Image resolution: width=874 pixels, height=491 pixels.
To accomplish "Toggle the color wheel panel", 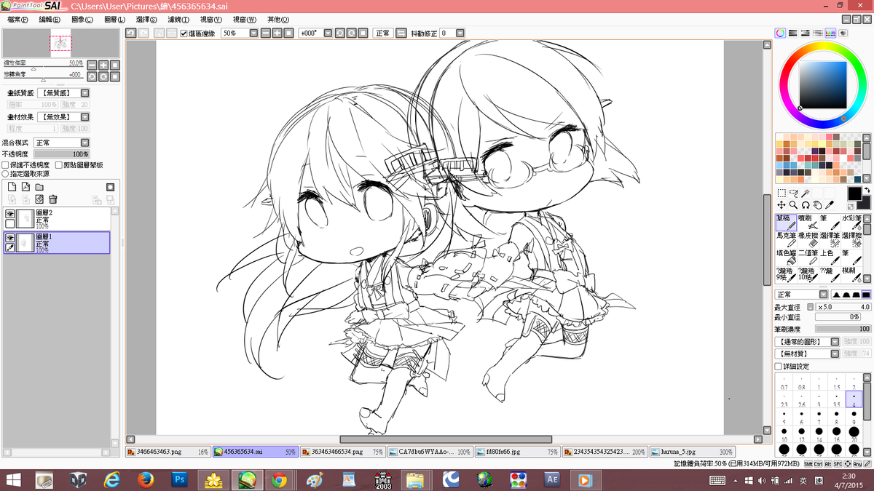I will pos(780,33).
